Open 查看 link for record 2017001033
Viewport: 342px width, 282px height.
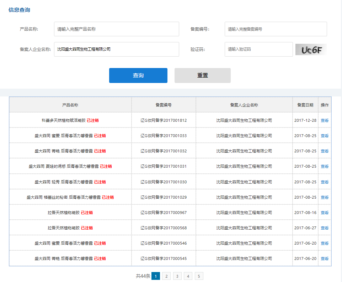(325, 136)
